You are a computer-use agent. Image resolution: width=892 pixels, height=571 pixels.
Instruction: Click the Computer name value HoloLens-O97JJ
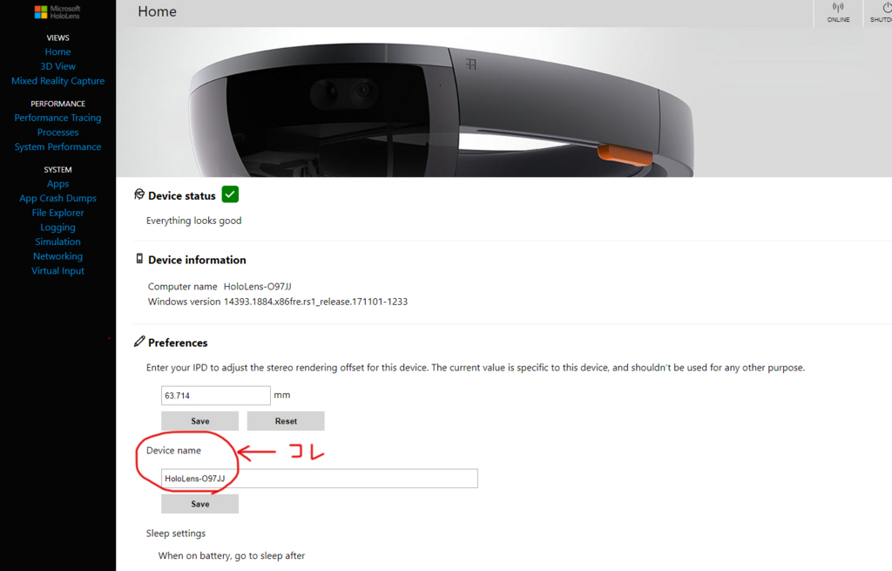pyautogui.click(x=257, y=286)
